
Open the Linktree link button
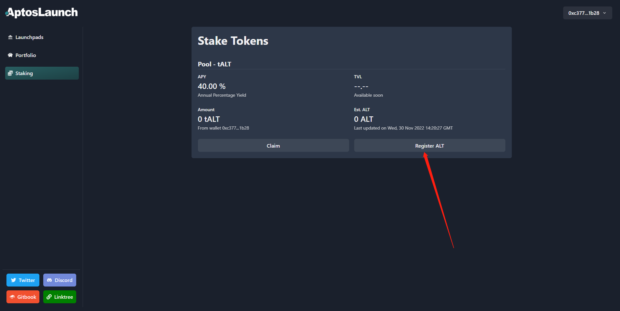[60, 297]
